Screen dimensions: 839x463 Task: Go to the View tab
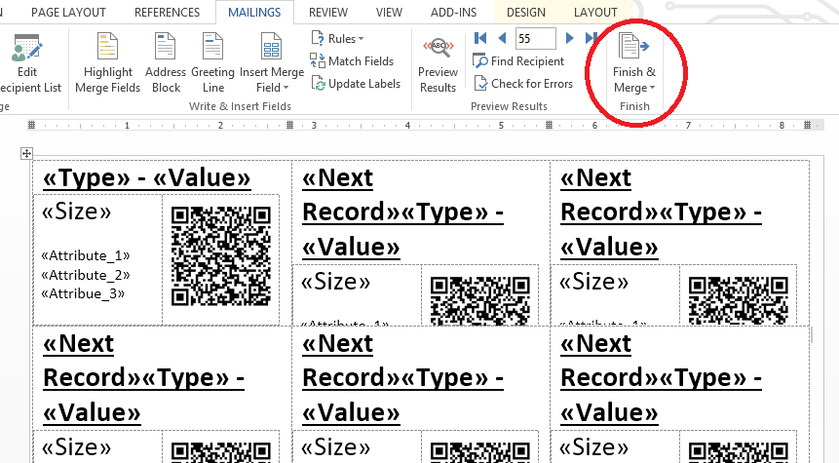389,13
